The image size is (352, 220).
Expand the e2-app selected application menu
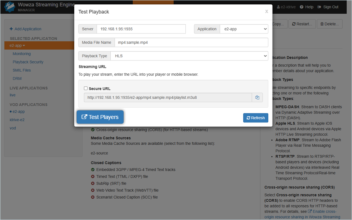pyautogui.click(x=17, y=45)
